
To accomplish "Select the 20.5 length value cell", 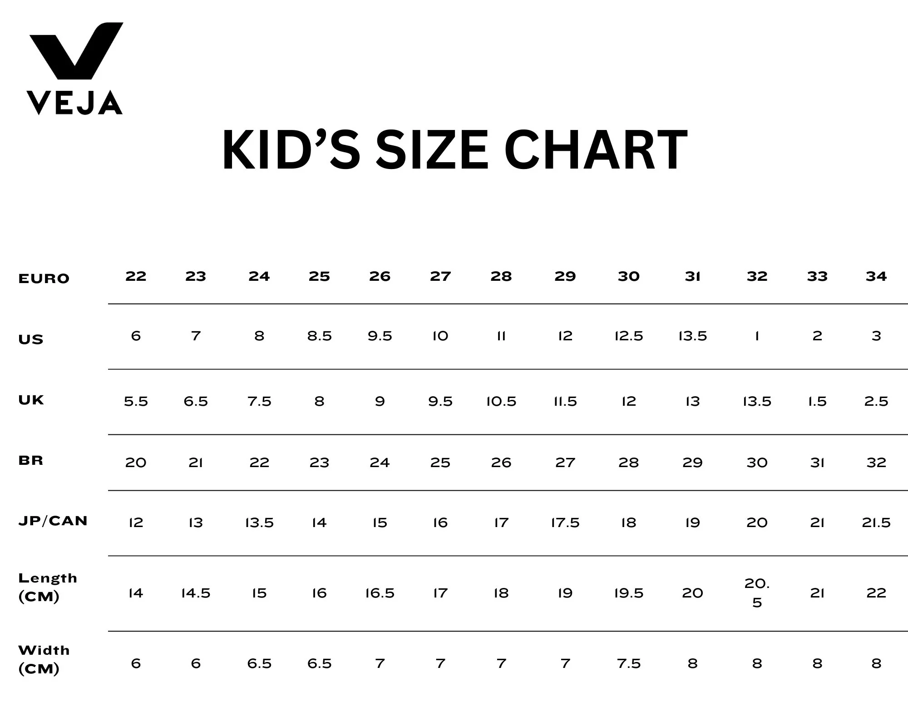I will click(x=757, y=593).
